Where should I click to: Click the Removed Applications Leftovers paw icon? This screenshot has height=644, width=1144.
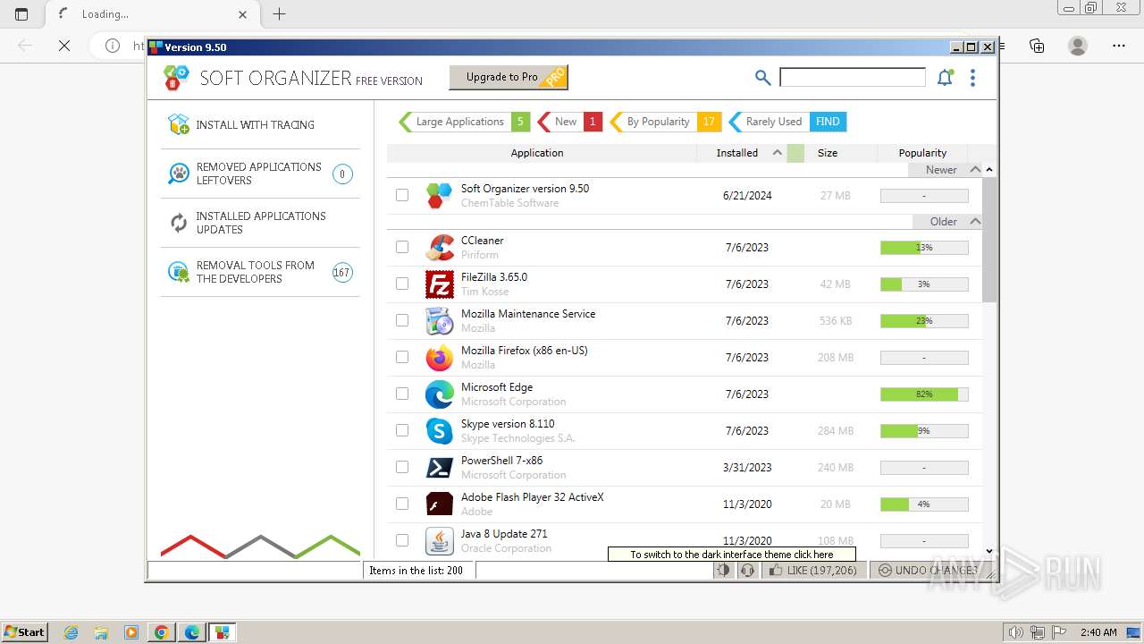point(179,174)
